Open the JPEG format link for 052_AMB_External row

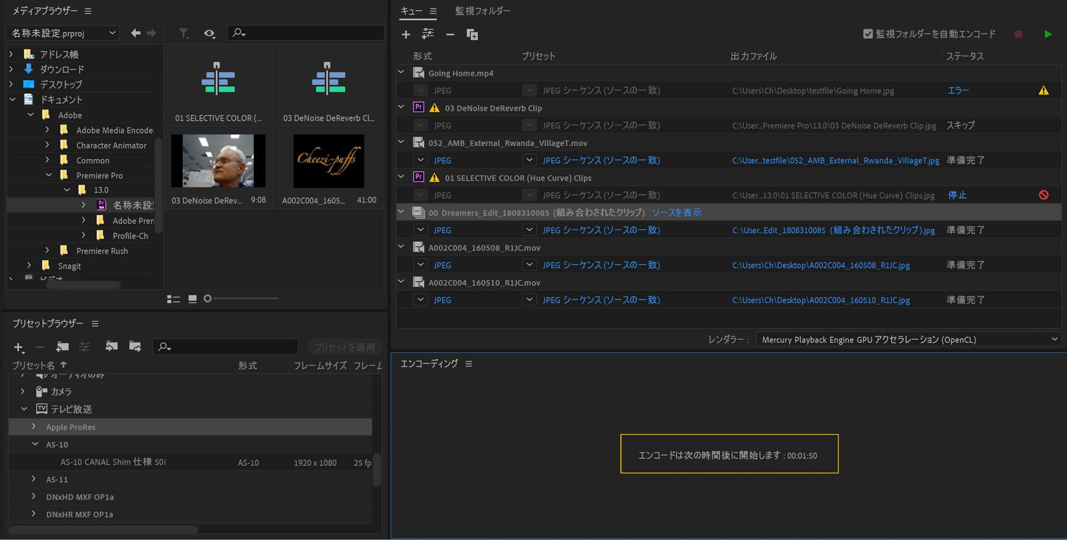point(442,160)
